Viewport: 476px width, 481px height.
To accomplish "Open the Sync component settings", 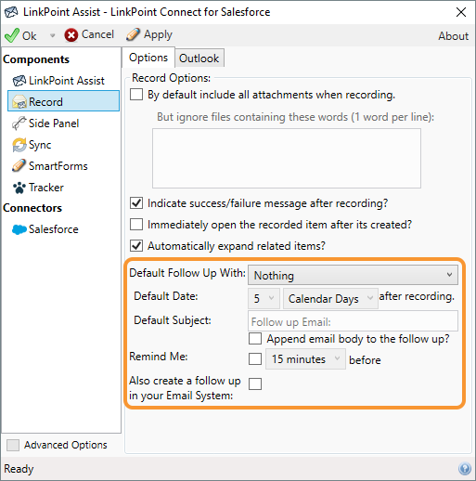I will [x=32, y=145].
